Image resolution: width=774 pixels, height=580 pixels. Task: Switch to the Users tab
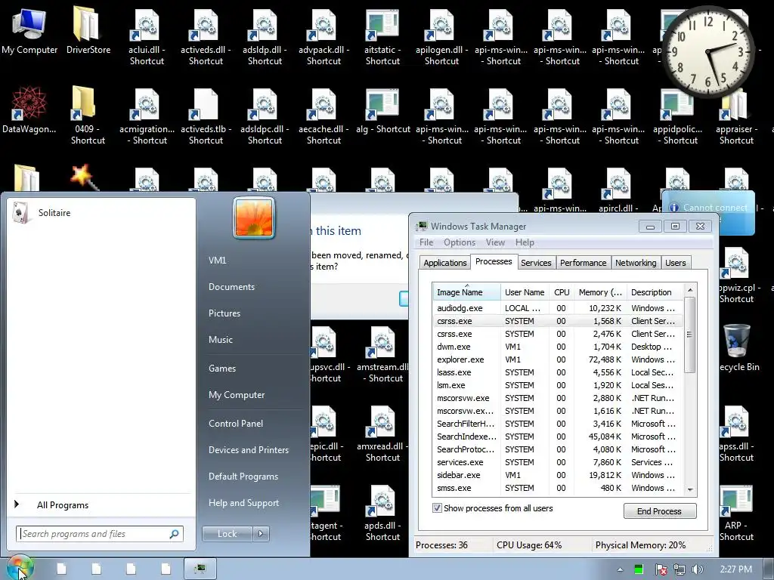[675, 263]
